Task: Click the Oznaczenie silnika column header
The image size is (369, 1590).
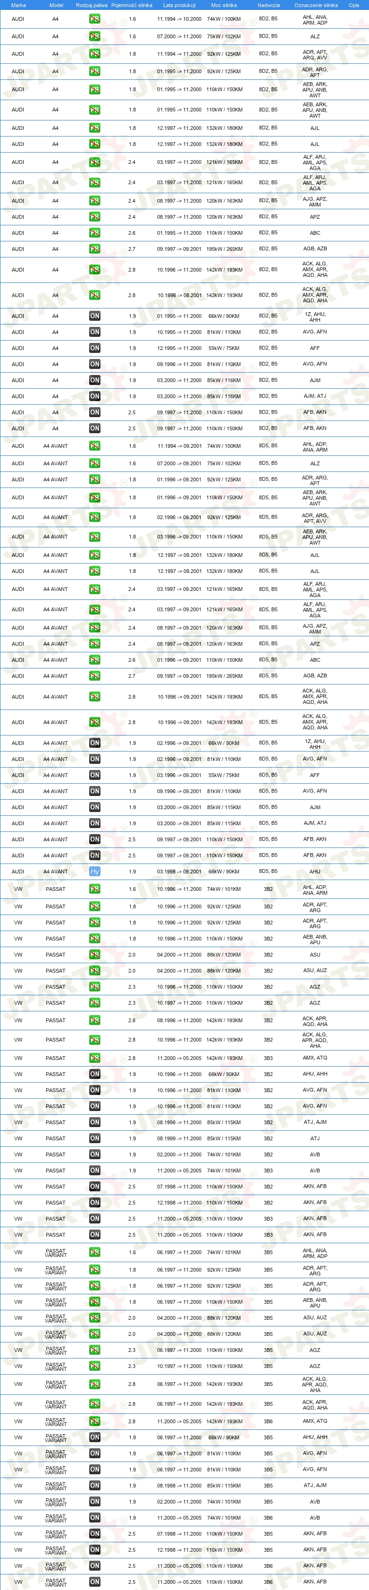Action: point(316,5)
